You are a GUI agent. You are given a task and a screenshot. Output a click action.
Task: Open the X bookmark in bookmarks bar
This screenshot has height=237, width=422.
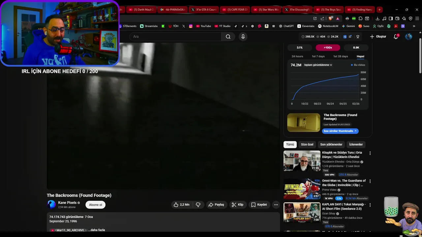point(184,26)
